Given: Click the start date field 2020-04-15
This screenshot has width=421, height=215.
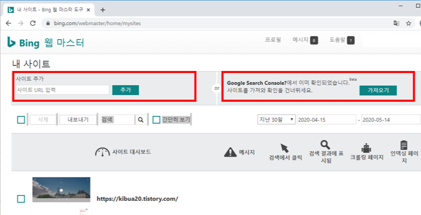Looking at the screenshot, I should pyautogui.click(x=327, y=120).
